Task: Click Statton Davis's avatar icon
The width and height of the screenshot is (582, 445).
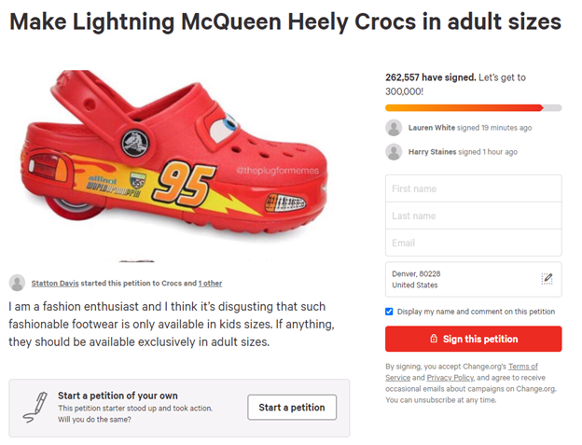Action: [x=17, y=283]
